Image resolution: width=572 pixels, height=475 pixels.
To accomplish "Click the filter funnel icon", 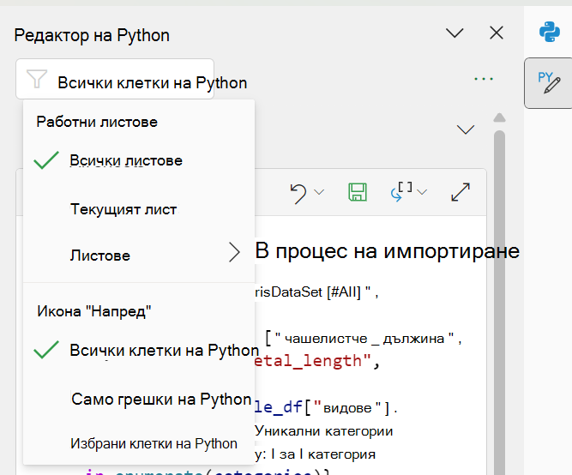I will pos(37,79).
